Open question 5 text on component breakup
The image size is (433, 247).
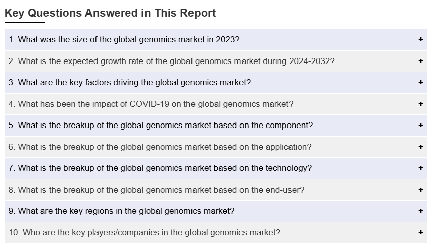coord(161,125)
